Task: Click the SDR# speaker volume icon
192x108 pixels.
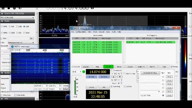Action: [20, 8]
